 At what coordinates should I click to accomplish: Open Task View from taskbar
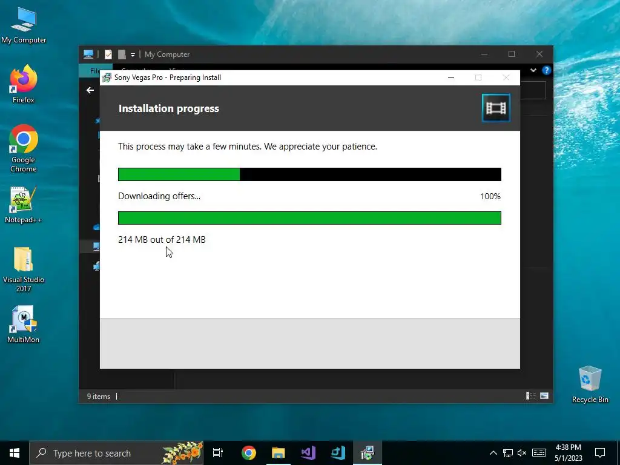(218, 453)
